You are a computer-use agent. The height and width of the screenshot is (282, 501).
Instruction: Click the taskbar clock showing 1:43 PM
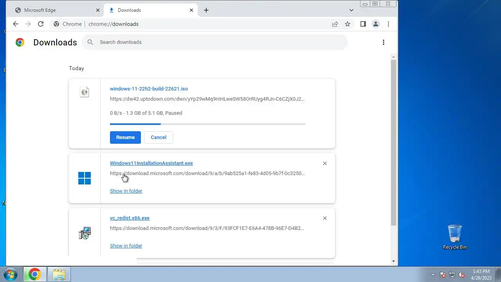(481, 275)
